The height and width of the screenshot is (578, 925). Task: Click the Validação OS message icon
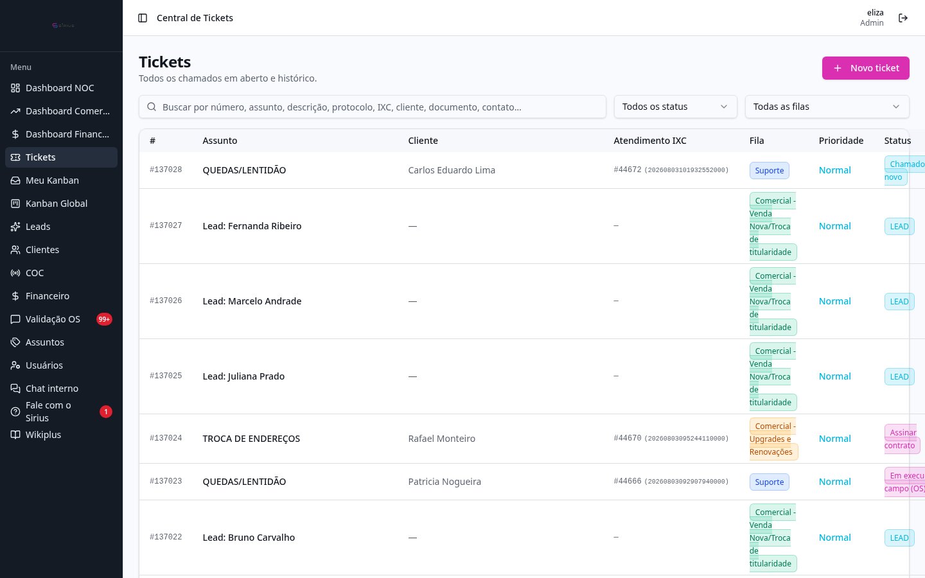[15, 319]
